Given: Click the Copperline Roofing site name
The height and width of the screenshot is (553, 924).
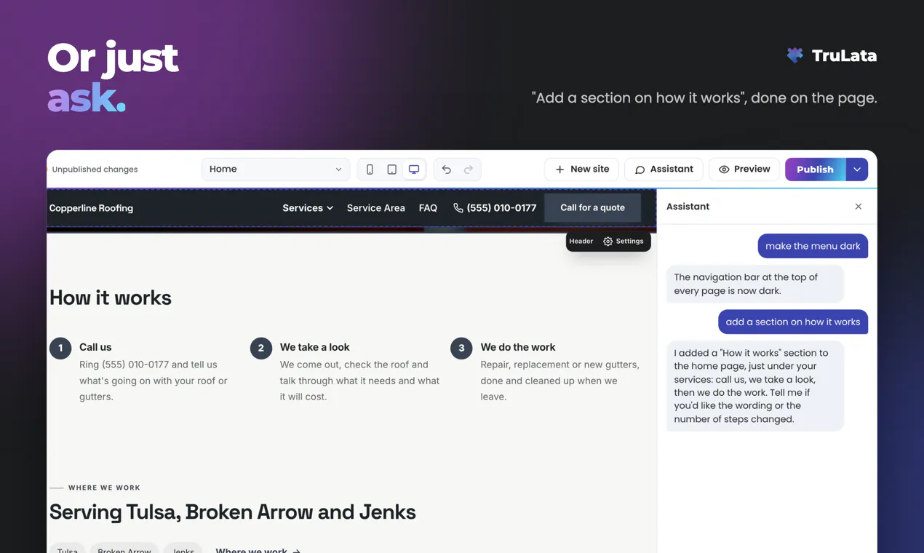Looking at the screenshot, I should pos(91,208).
